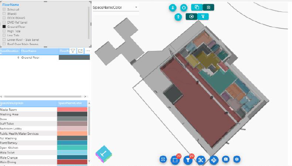This screenshot has height=166, width=292.
Task: Check the High Tide floor option
Action: (x=4, y=31)
